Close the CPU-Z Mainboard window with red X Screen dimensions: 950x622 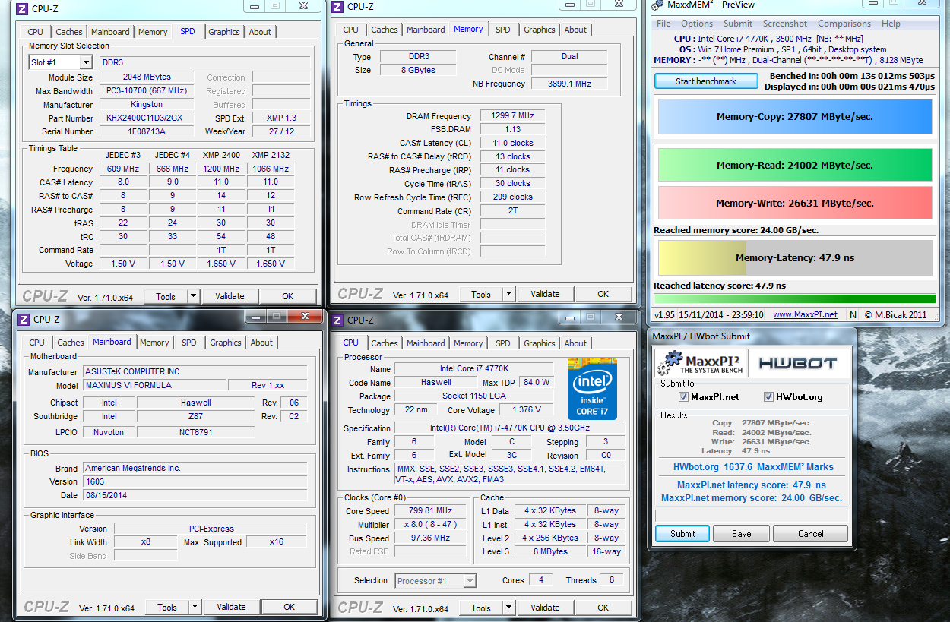[x=306, y=316]
